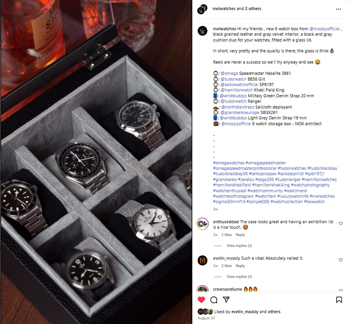Open the @mozslyofficial mention in caption intro
Image resolution: width=347 pixels, height=324 pixels.
(x=325, y=29)
